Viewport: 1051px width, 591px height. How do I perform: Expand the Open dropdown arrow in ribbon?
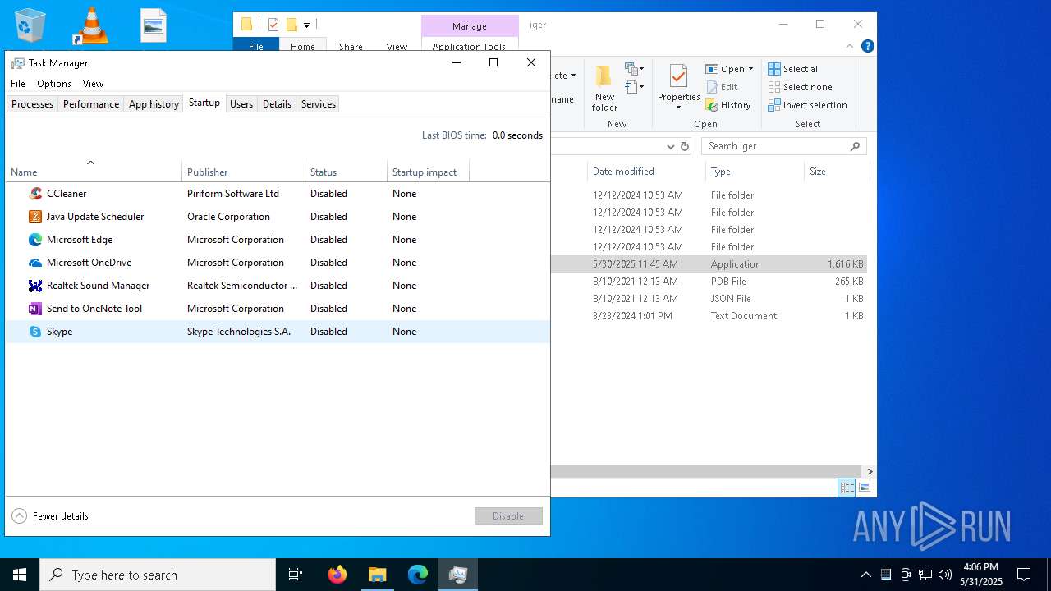750,69
